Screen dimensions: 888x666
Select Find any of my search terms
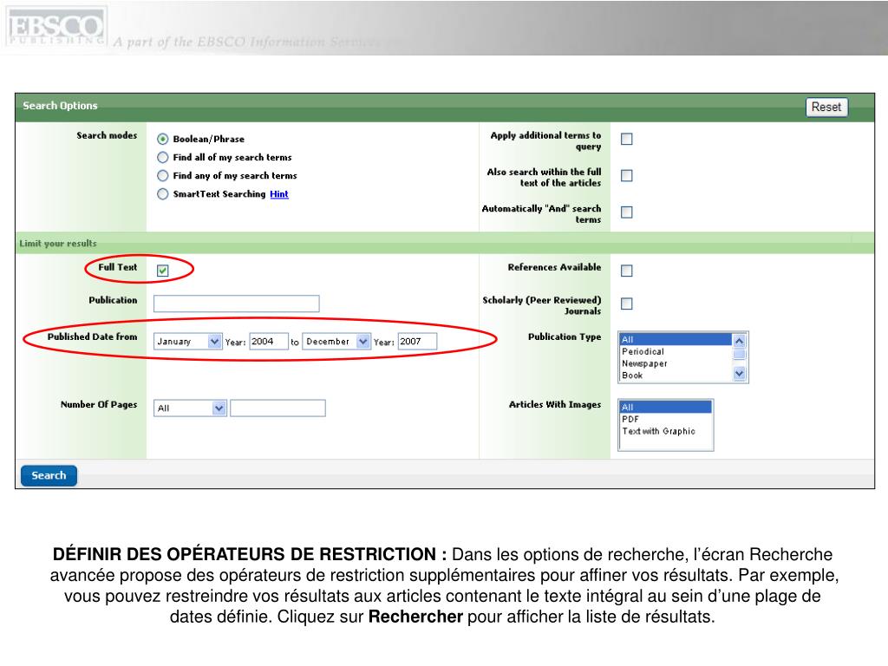[162, 175]
